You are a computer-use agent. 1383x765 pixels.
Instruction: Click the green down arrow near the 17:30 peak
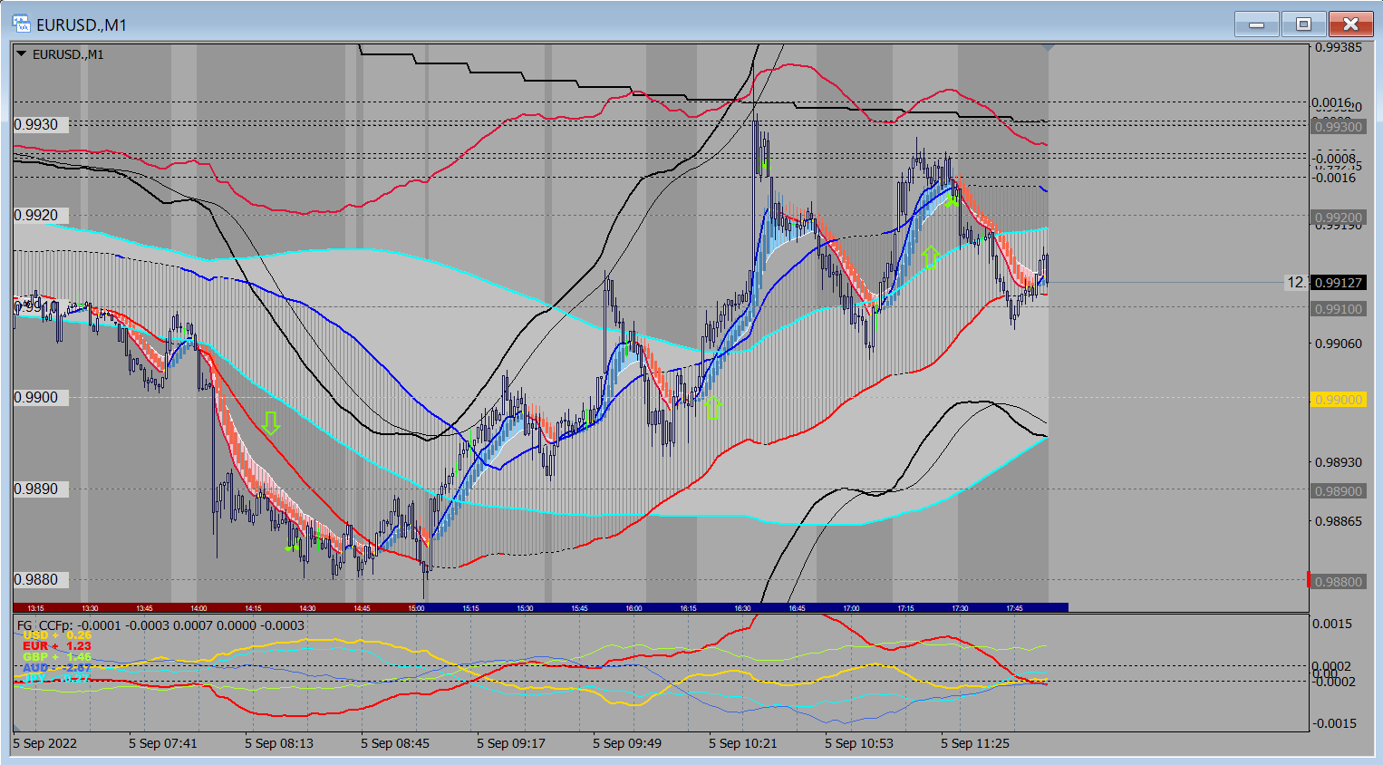(x=950, y=201)
